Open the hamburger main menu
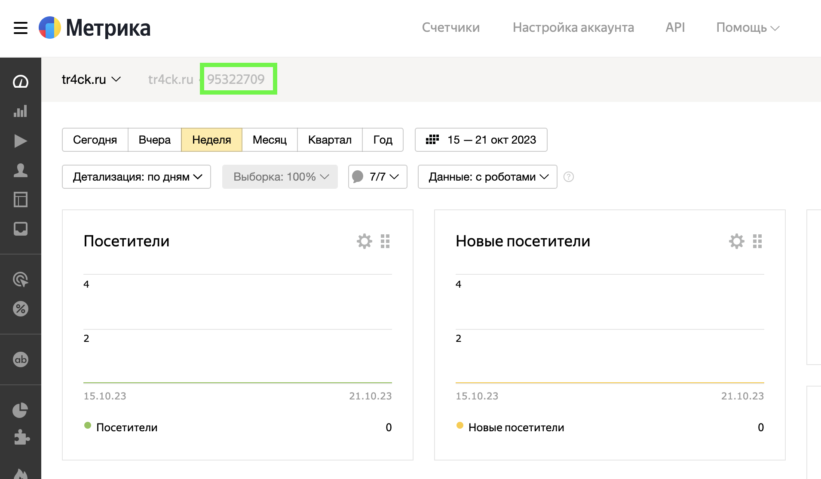Screen dimensions: 821x479 pyautogui.click(x=20, y=28)
